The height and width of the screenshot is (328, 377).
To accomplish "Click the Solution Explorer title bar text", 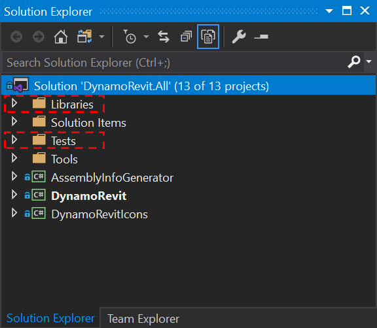I will coord(48,12).
